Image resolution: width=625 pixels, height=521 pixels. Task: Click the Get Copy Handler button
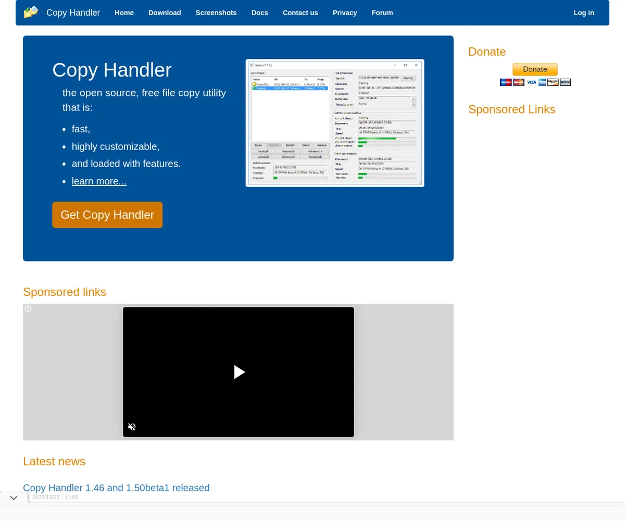(107, 215)
